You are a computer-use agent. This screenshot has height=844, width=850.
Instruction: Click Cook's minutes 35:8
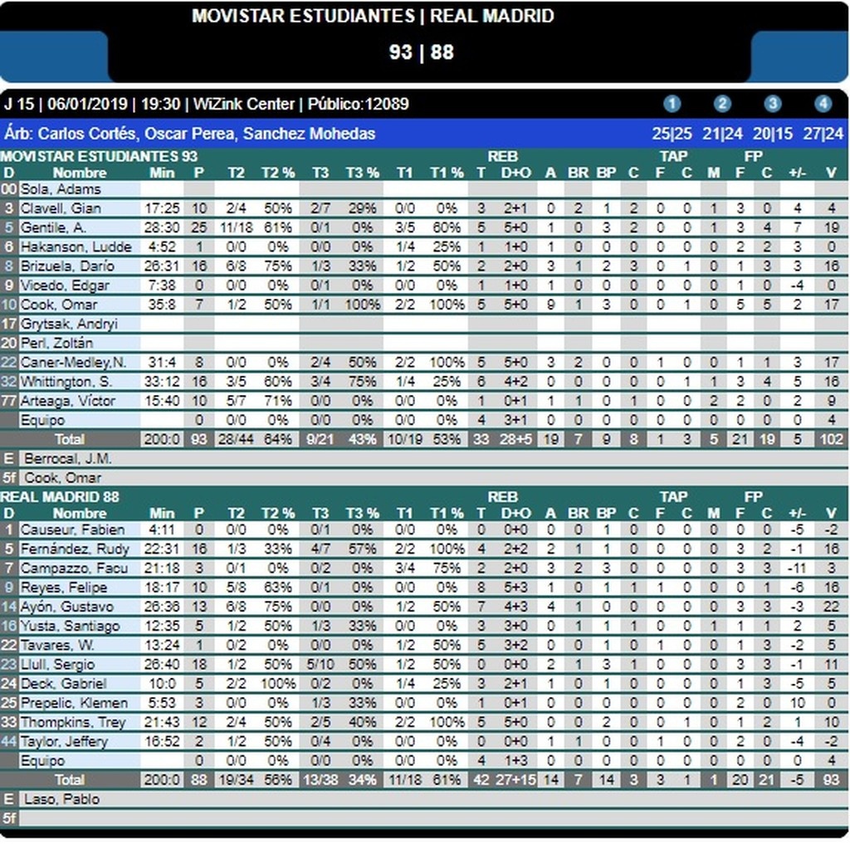click(x=162, y=305)
